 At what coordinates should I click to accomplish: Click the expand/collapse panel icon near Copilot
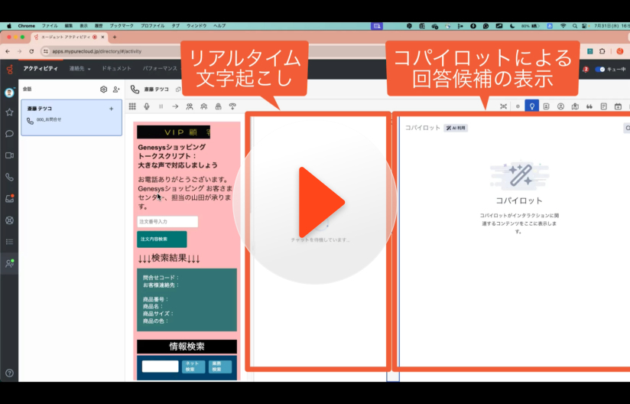(x=503, y=106)
